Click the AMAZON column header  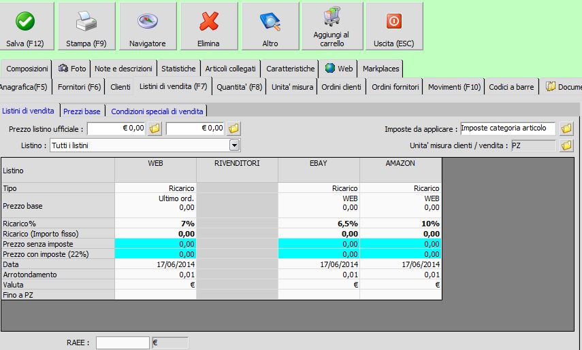point(400,170)
